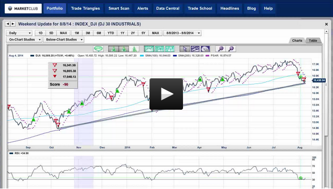Toggle the daily Trade Triangle icon
This screenshot has height=189, width=333.
(134, 49)
